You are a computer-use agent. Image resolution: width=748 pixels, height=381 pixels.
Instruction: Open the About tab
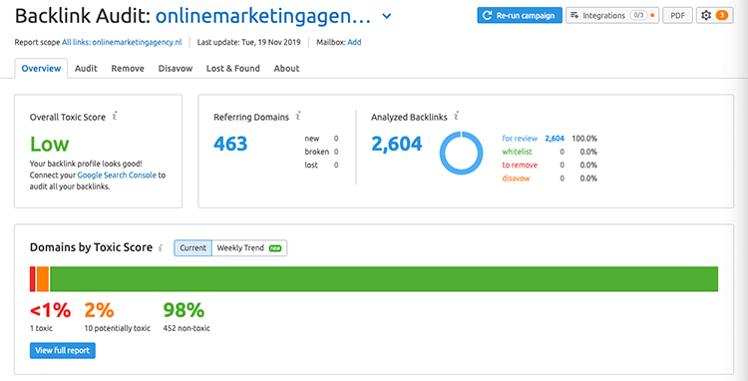click(x=286, y=68)
